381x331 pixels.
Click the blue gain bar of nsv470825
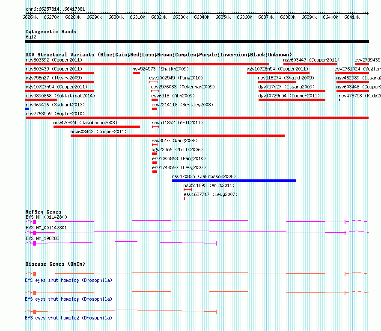(x=234, y=181)
